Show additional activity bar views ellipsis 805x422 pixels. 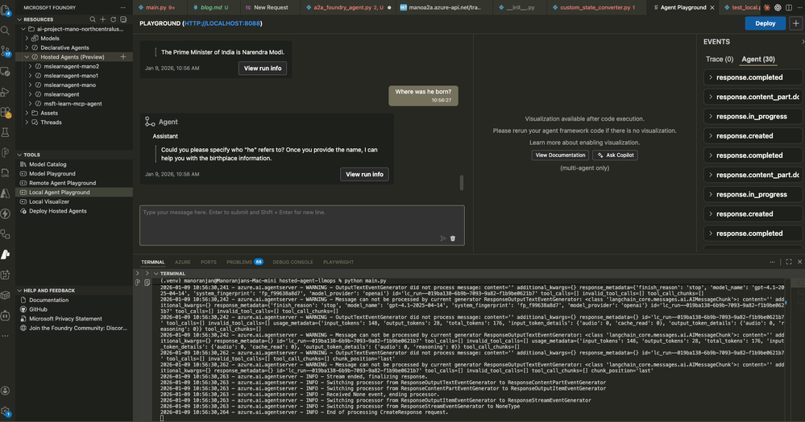[6, 336]
